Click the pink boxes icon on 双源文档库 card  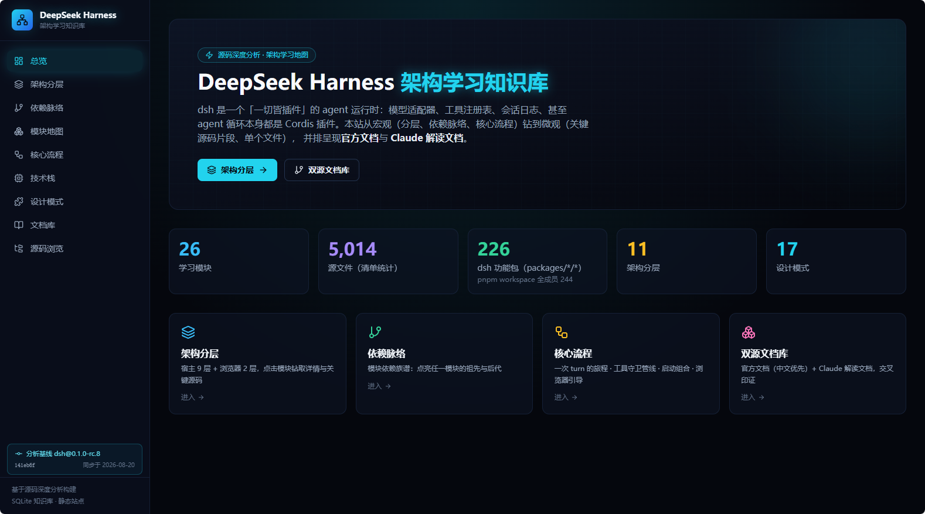[x=749, y=332]
